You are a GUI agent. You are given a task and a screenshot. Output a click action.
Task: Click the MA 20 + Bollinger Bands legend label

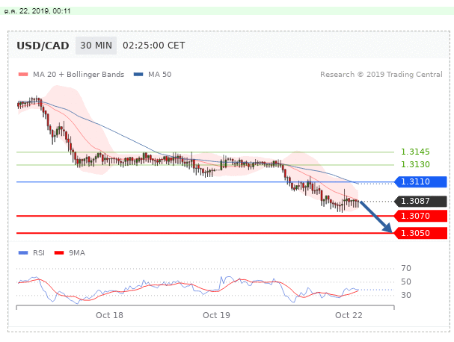[79, 75]
